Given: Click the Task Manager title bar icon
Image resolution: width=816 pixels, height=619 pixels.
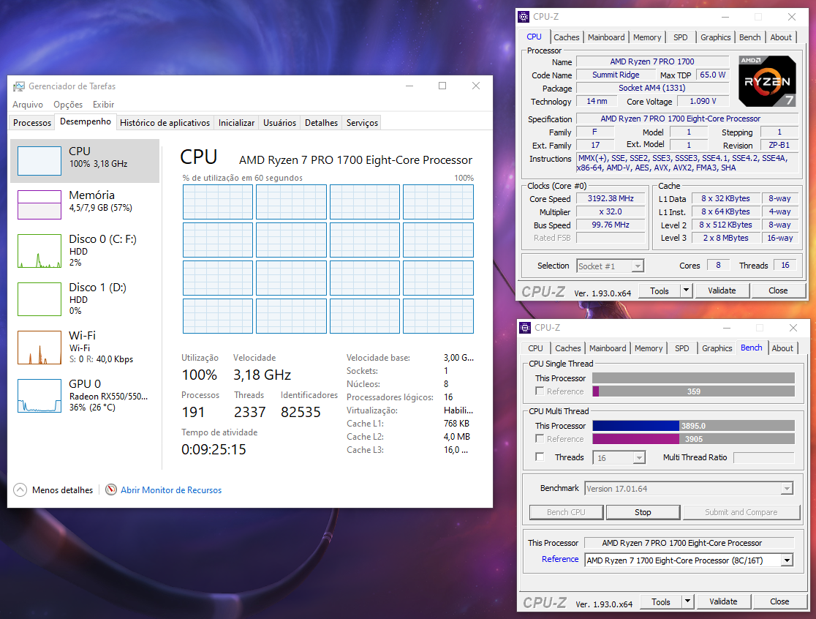Looking at the screenshot, I should (19, 86).
